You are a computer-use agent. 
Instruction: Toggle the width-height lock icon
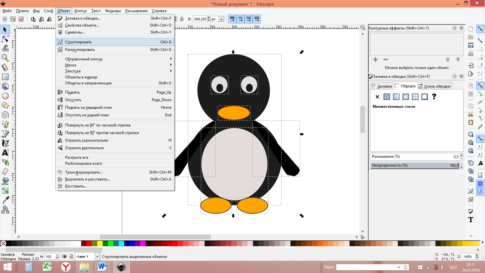182,19
